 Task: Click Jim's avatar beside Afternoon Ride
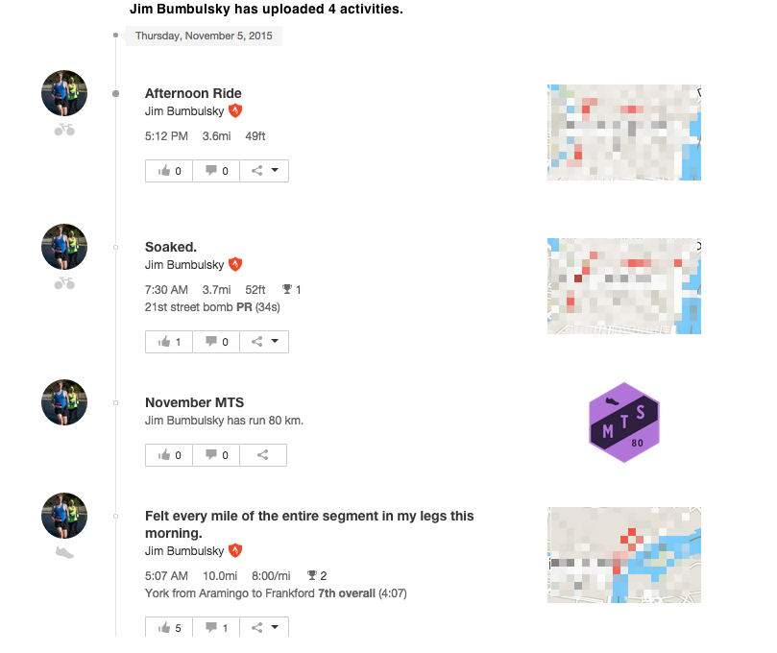[x=64, y=93]
